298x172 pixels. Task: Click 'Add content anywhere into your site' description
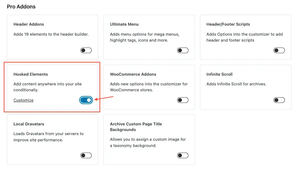48,87
